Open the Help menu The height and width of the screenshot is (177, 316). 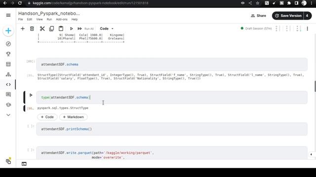(x=75, y=20)
